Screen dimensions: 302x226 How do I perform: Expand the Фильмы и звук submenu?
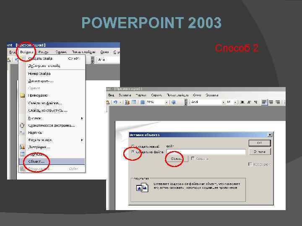coord(52,140)
